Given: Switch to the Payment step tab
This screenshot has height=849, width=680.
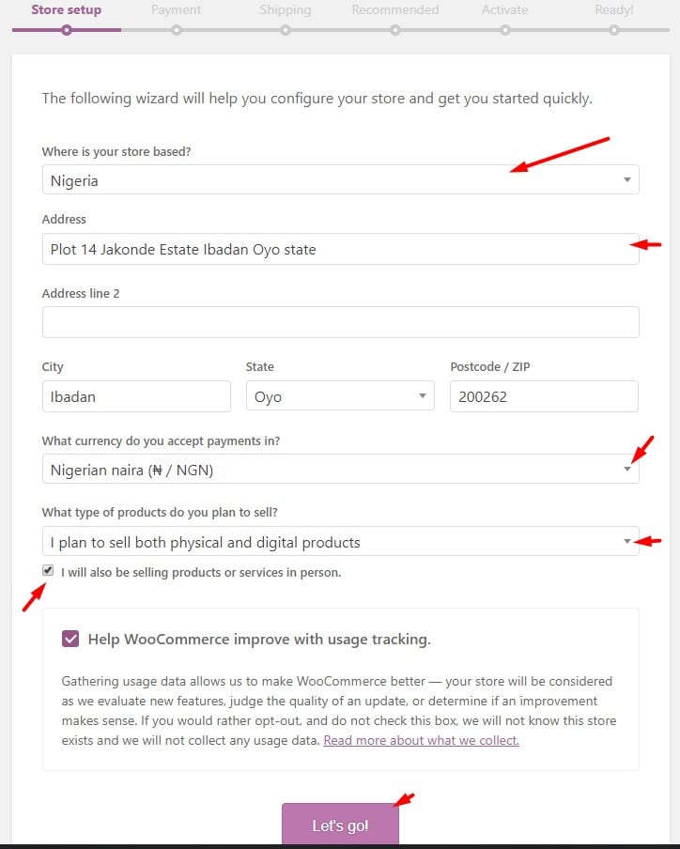Looking at the screenshot, I should point(177,10).
